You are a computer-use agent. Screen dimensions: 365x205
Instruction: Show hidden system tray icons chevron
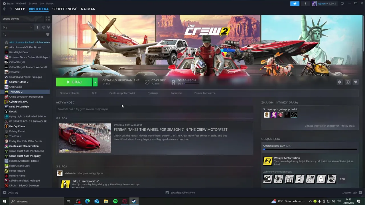(x=310, y=201)
